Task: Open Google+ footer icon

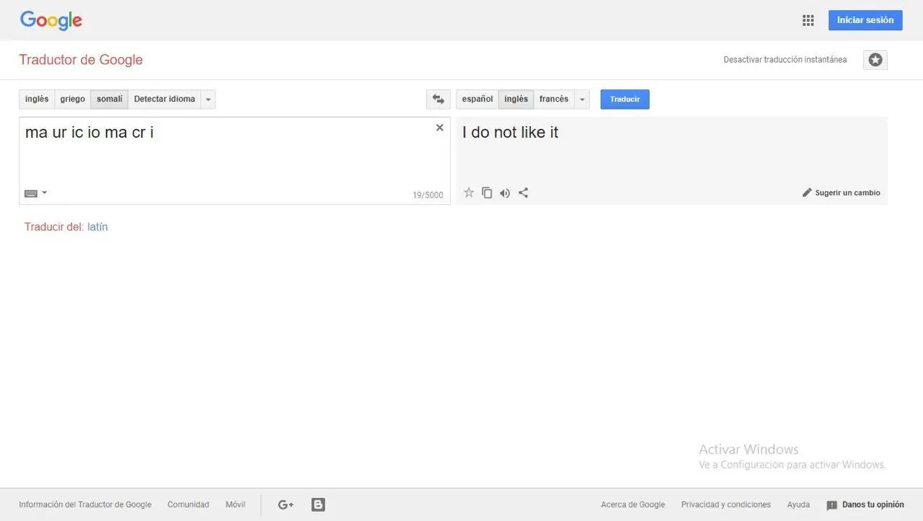Action: coord(286,504)
